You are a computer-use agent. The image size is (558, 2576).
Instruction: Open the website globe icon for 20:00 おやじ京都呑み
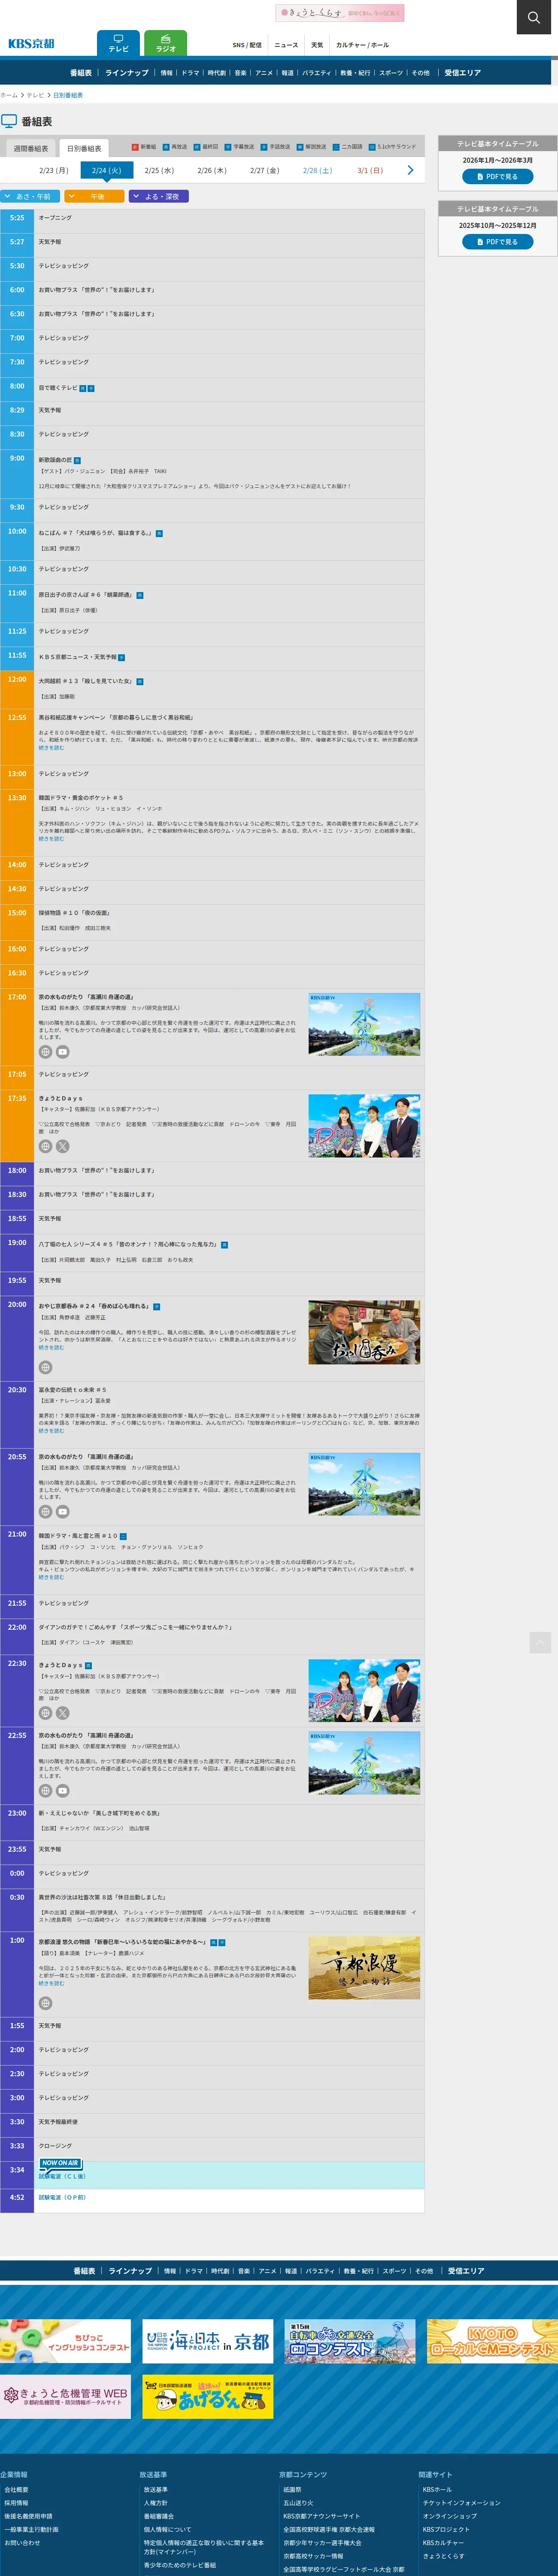click(x=45, y=1367)
